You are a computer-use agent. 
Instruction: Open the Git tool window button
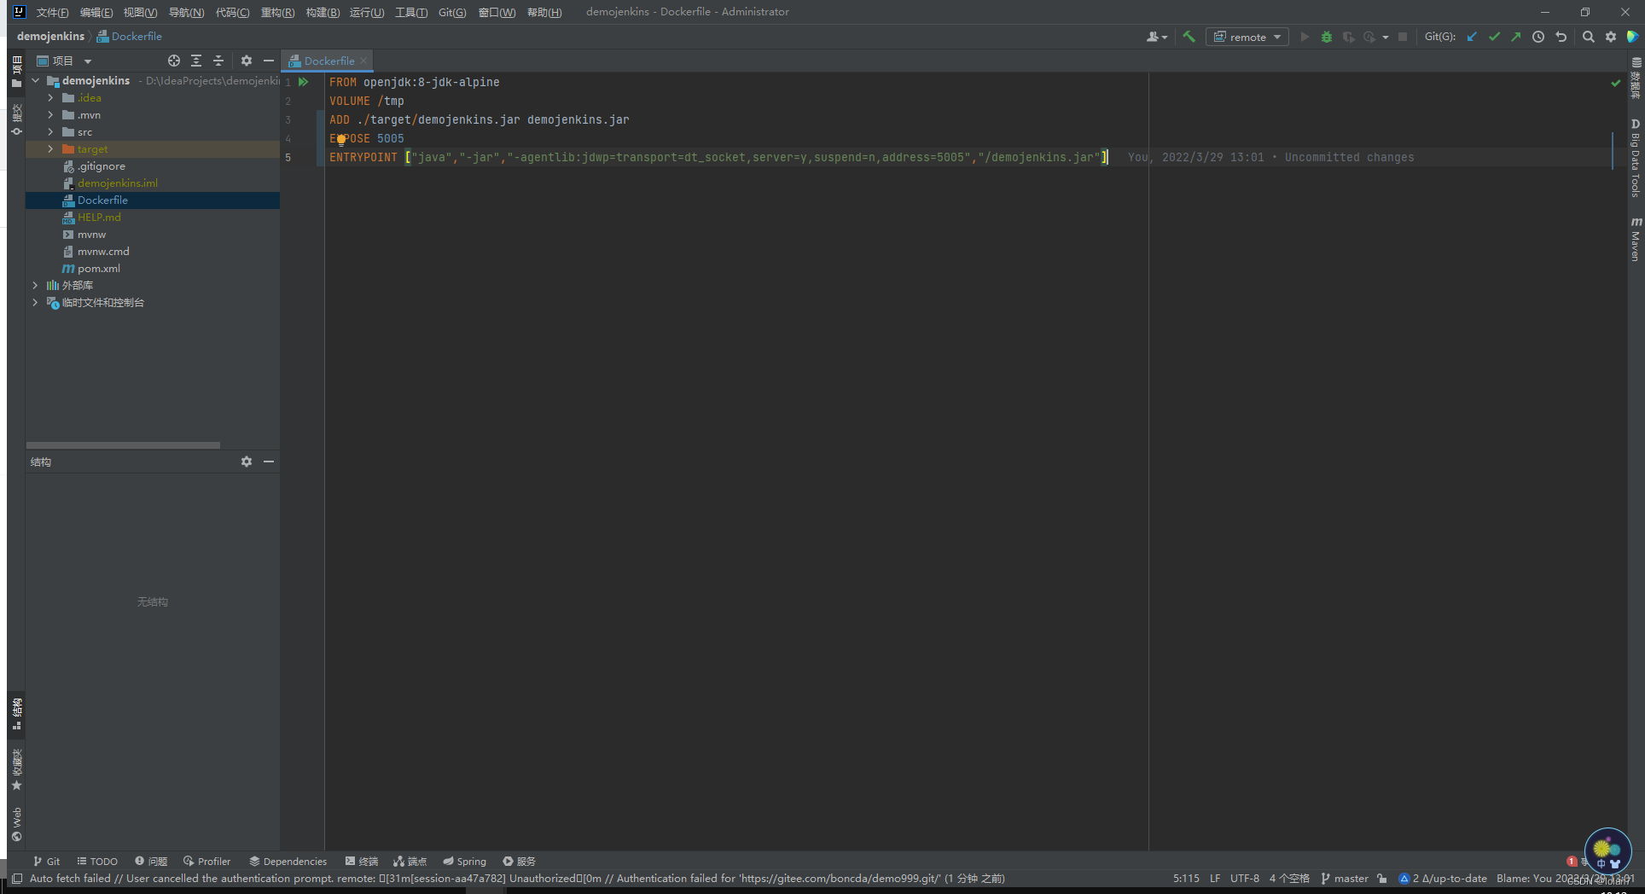[x=46, y=861]
